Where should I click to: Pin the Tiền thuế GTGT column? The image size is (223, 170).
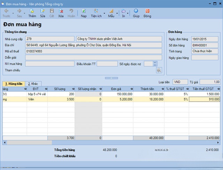(x=218, y=89)
